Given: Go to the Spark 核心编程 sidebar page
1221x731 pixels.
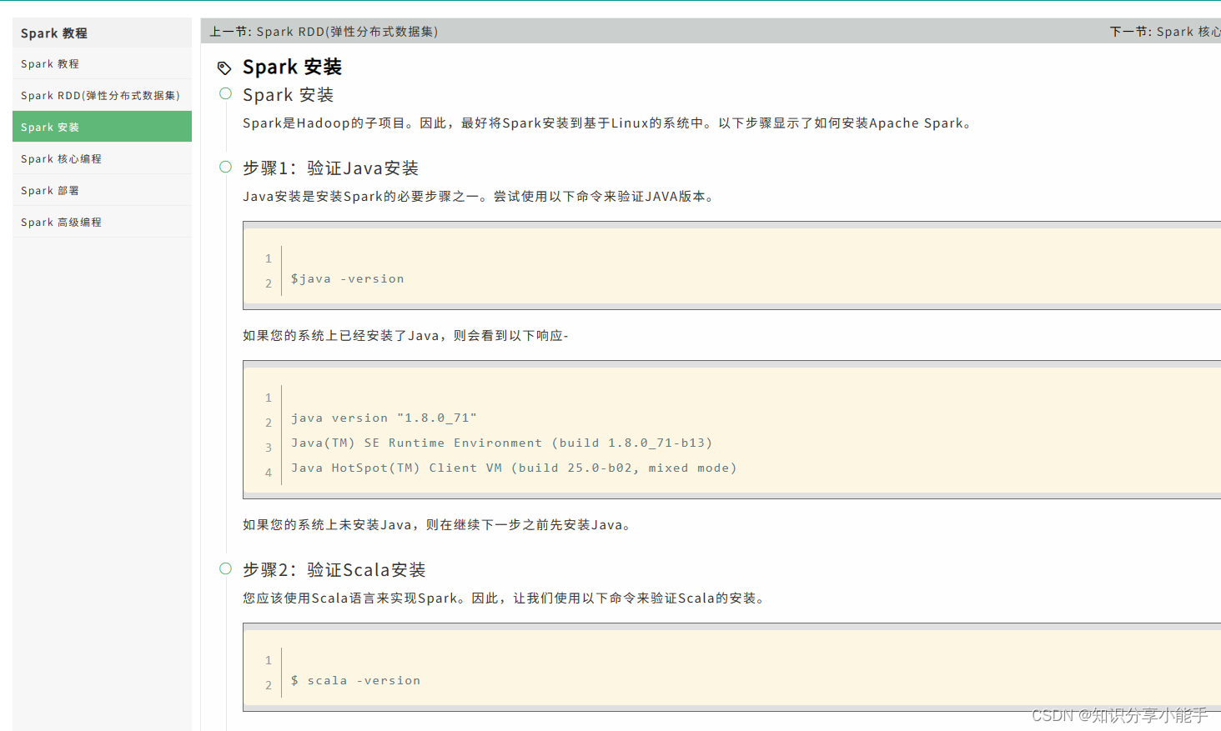Looking at the screenshot, I should 102,158.
